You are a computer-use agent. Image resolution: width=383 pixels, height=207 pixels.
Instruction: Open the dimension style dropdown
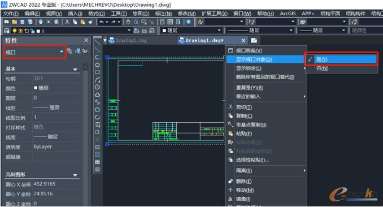point(276,22)
